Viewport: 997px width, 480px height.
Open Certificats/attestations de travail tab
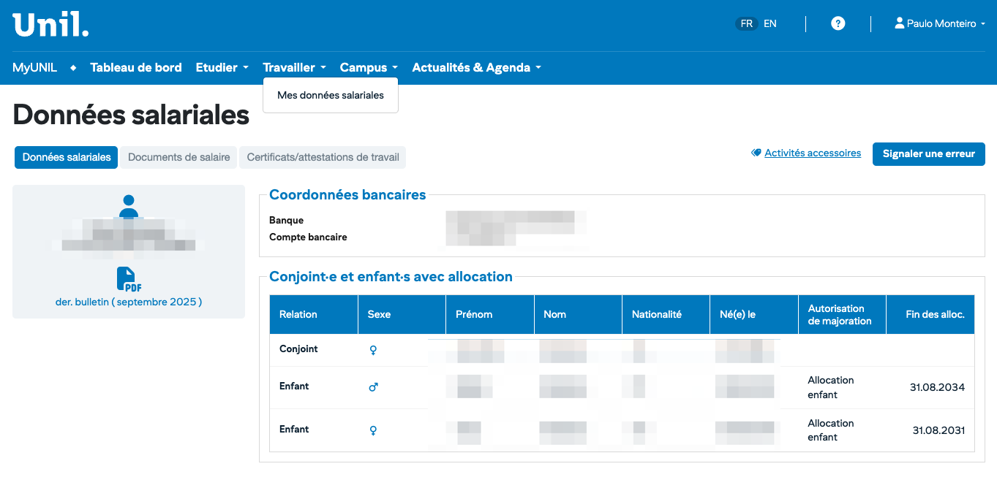(323, 157)
